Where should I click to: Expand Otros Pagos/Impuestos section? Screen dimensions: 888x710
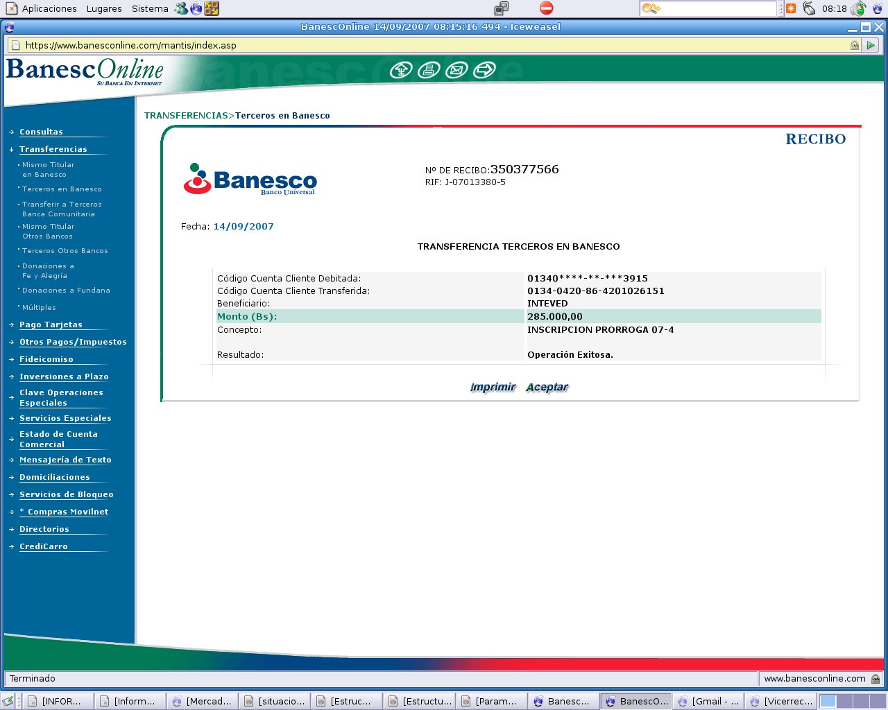coord(73,342)
